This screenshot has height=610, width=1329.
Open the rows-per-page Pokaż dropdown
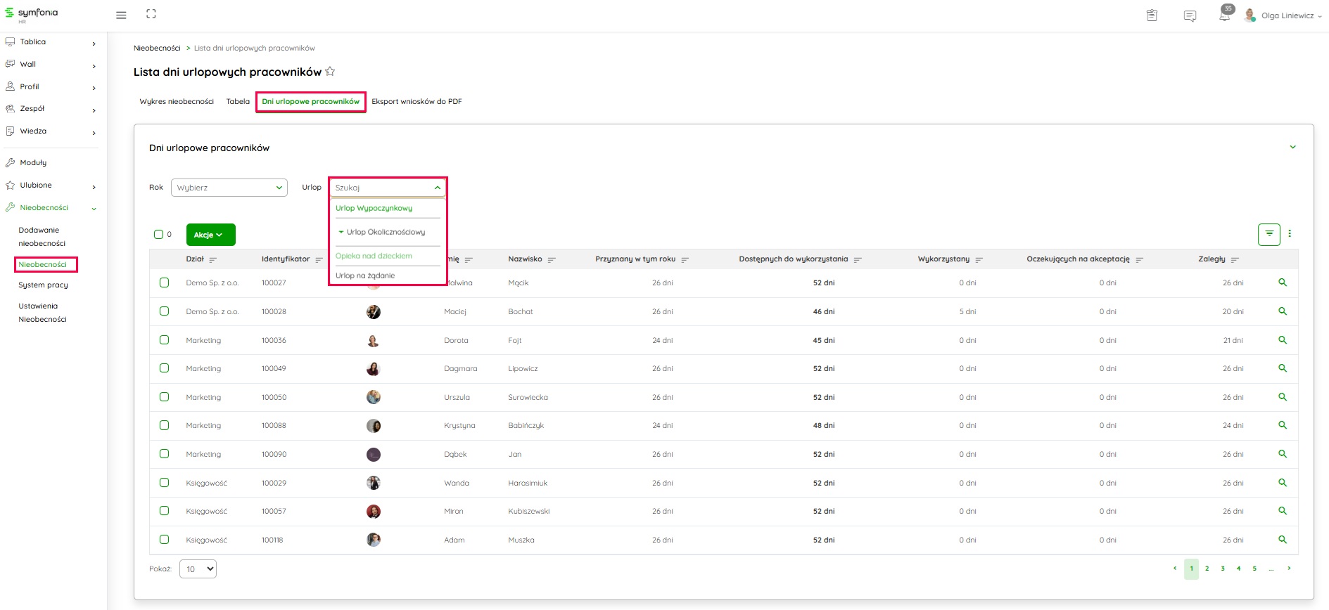[x=198, y=569]
